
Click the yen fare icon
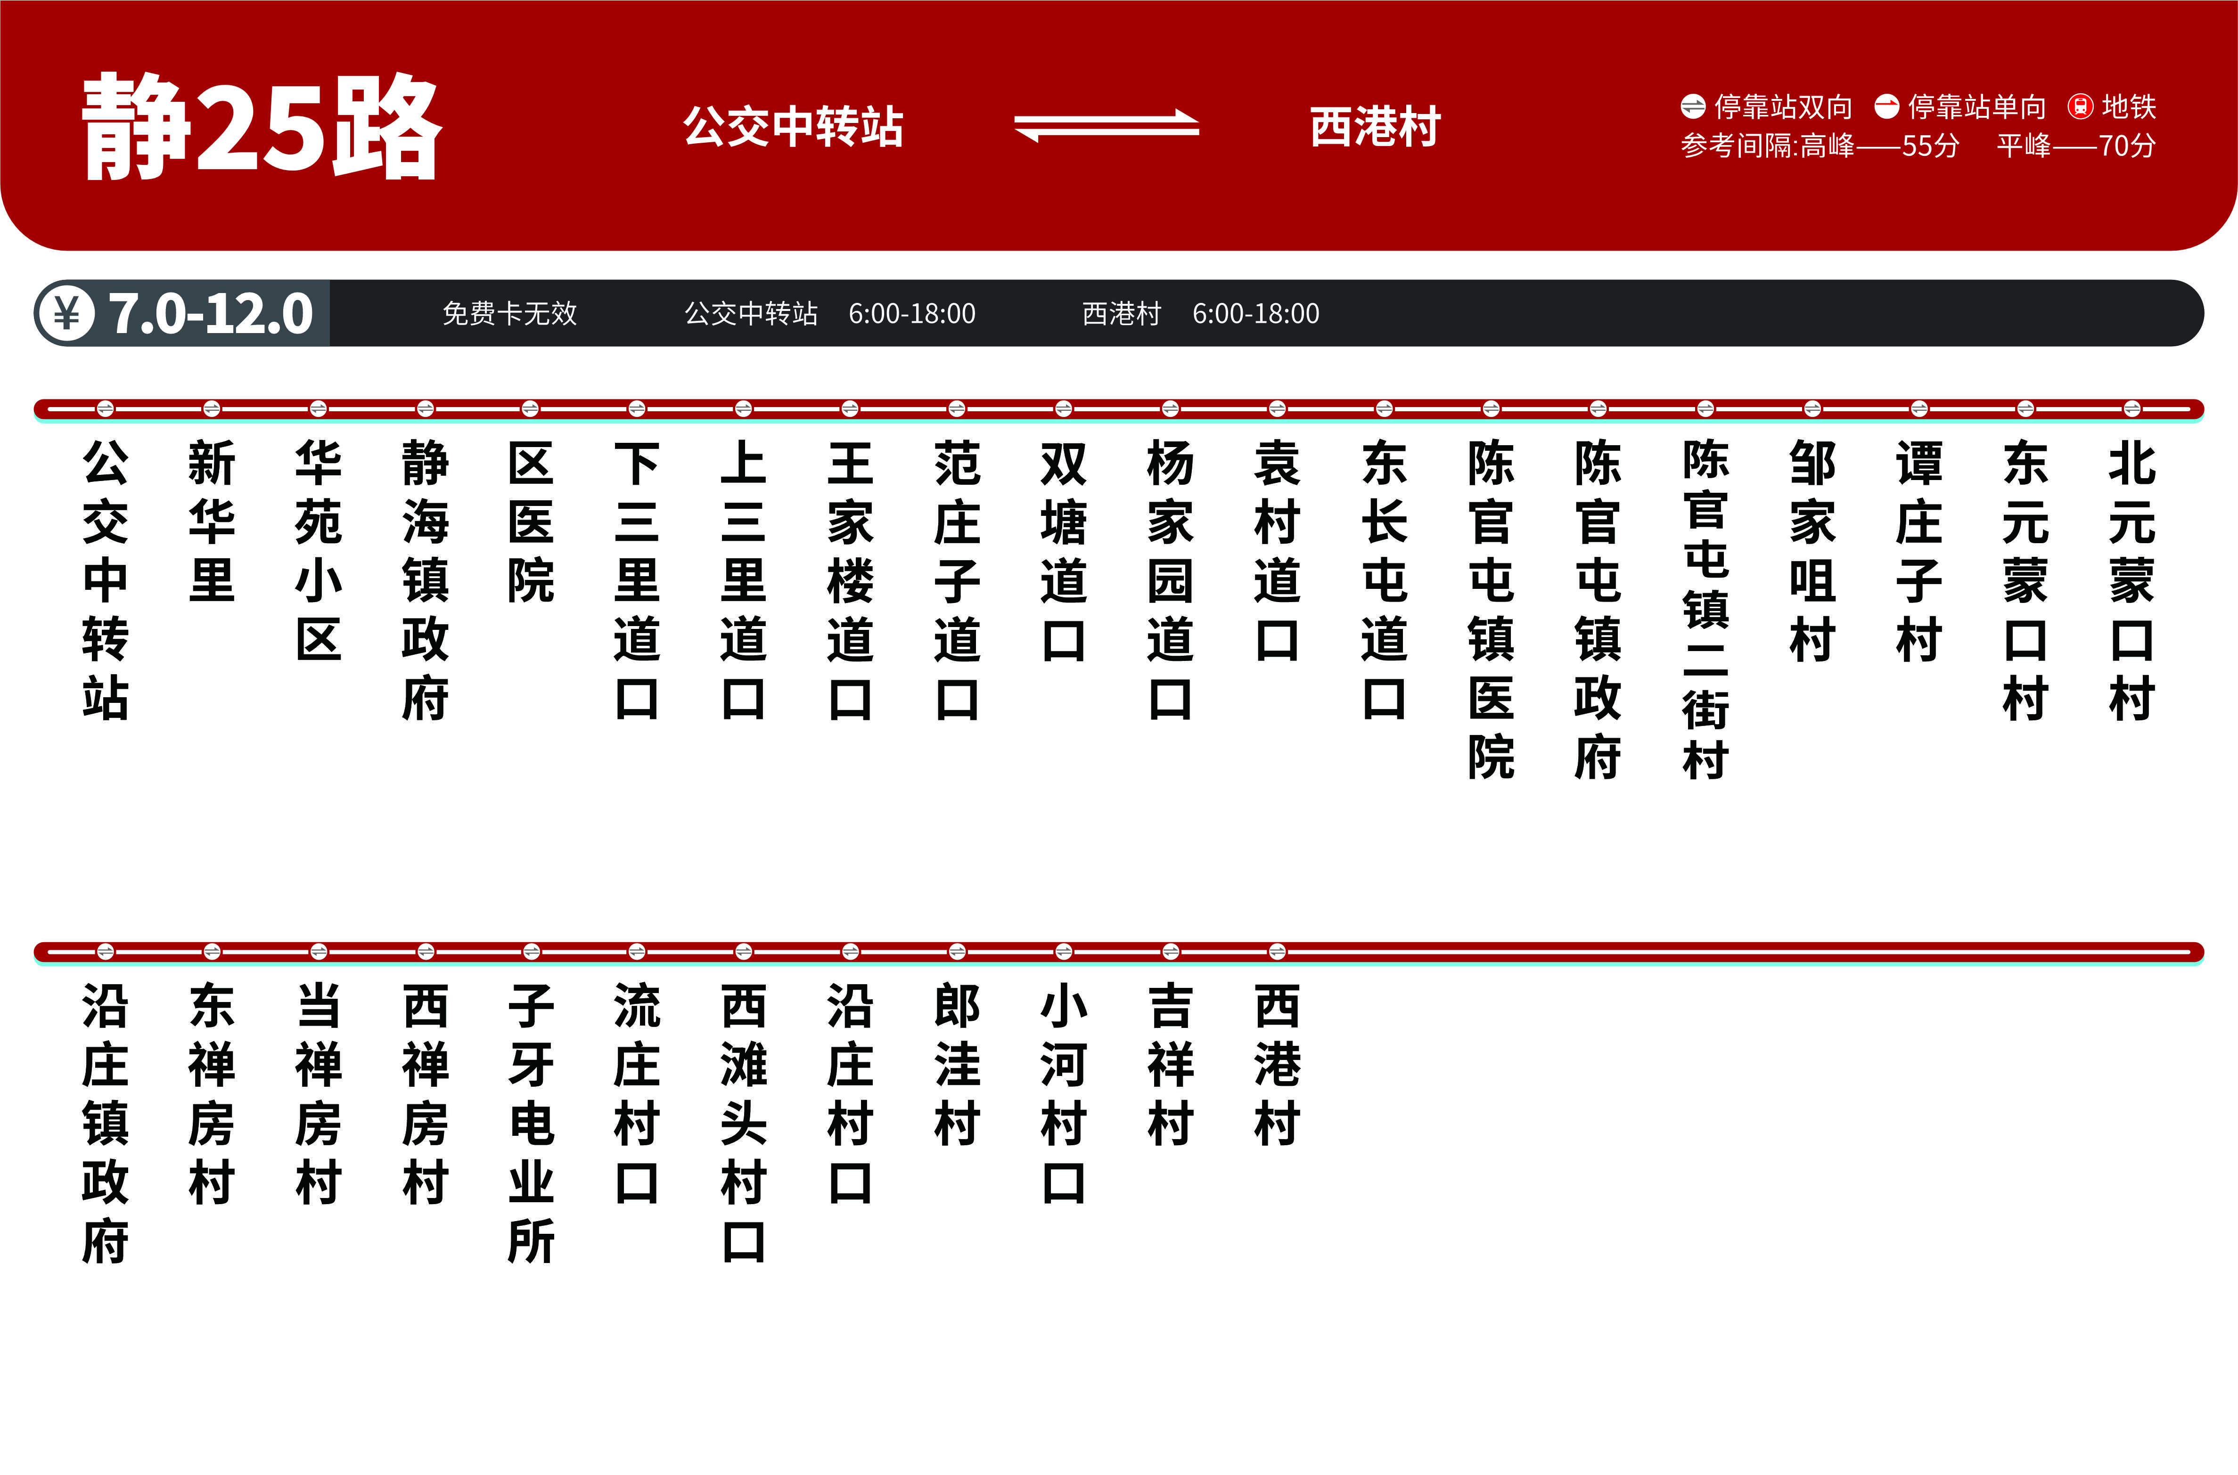click(66, 313)
